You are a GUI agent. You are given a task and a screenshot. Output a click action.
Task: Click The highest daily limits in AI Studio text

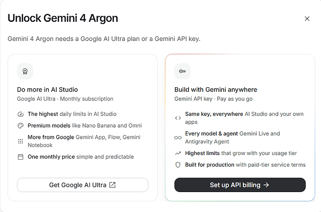(72, 114)
